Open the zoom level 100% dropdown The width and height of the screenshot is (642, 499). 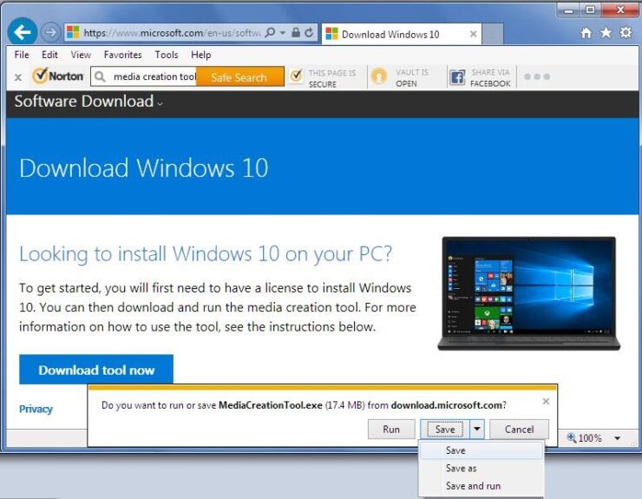(617, 438)
